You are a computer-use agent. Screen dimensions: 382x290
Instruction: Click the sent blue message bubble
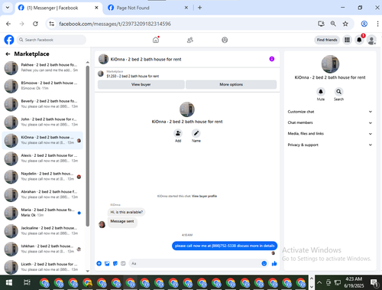[225, 246]
